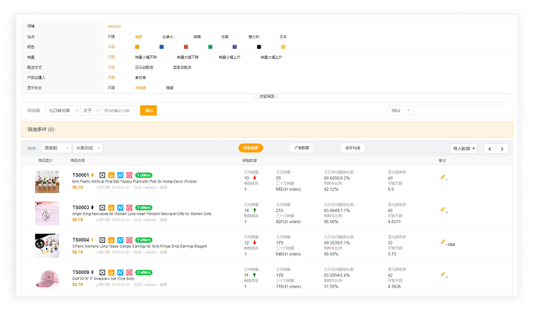This screenshot has width=536, height=310.
Task: Go to next page with right arrow
Action: click(502, 148)
